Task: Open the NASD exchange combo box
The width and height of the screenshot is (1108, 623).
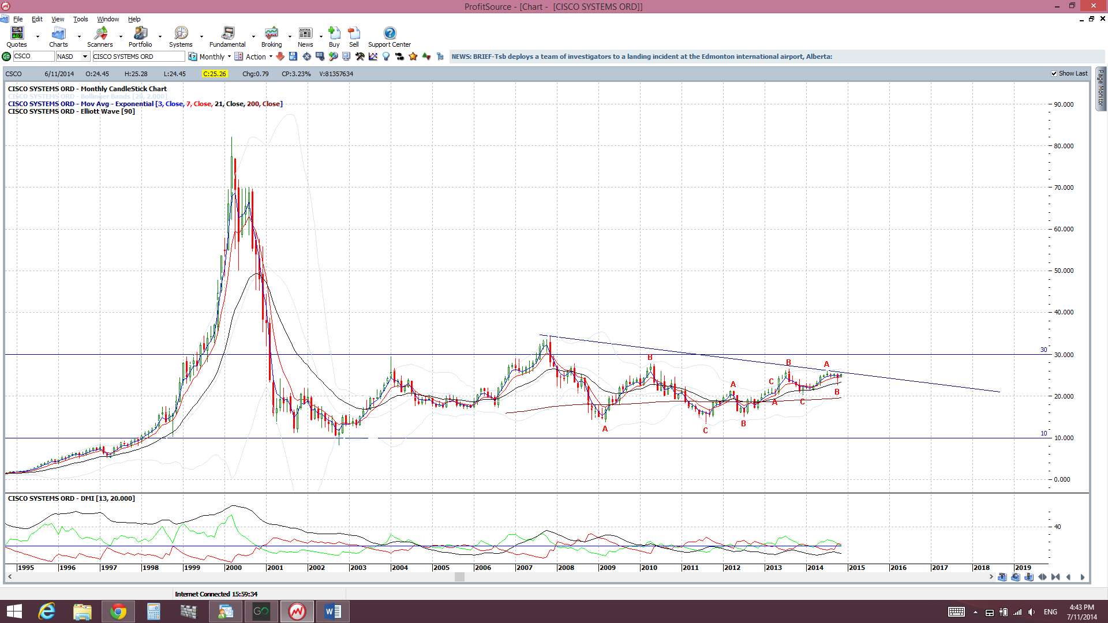Action: coord(73,57)
